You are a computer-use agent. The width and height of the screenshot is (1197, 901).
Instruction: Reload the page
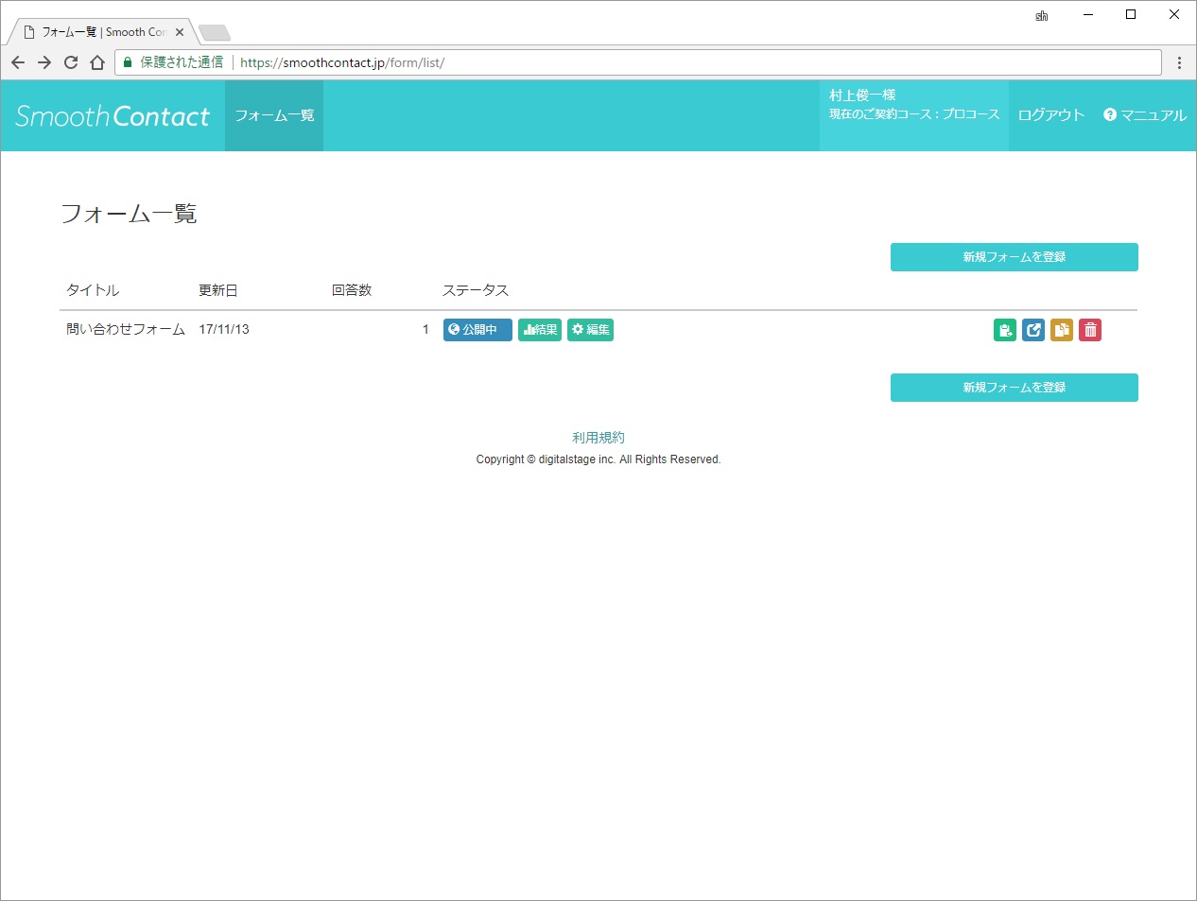pyautogui.click(x=71, y=62)
